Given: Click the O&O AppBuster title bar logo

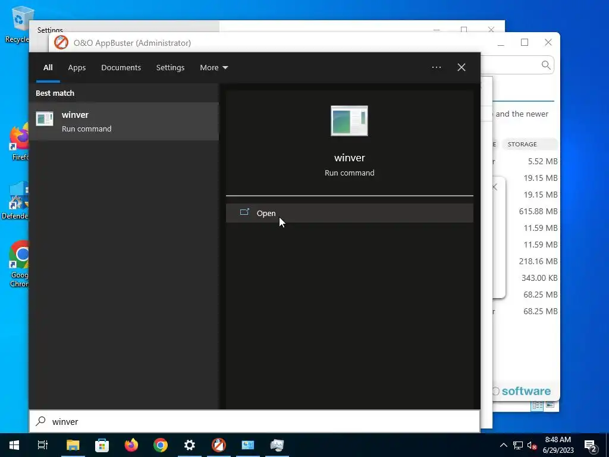Looking at the screenshot, I should pos(61,43).
